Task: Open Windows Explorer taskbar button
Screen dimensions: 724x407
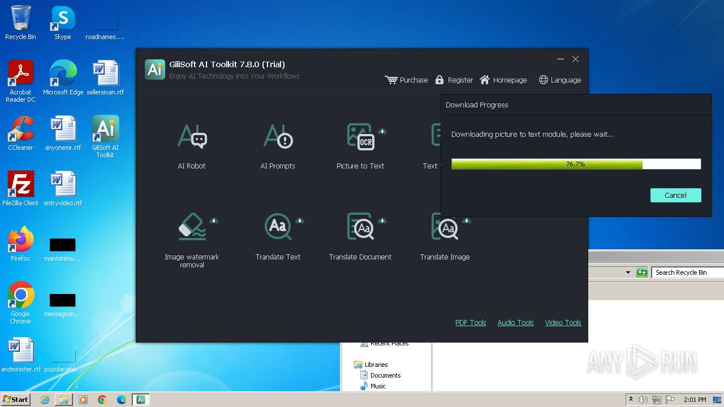Action: click(64, 400)
